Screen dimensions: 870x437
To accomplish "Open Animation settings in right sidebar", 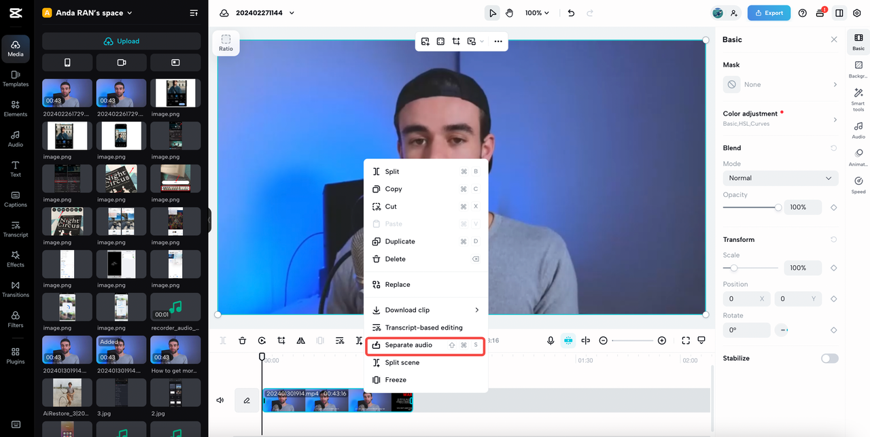I will tap(858, 158).
